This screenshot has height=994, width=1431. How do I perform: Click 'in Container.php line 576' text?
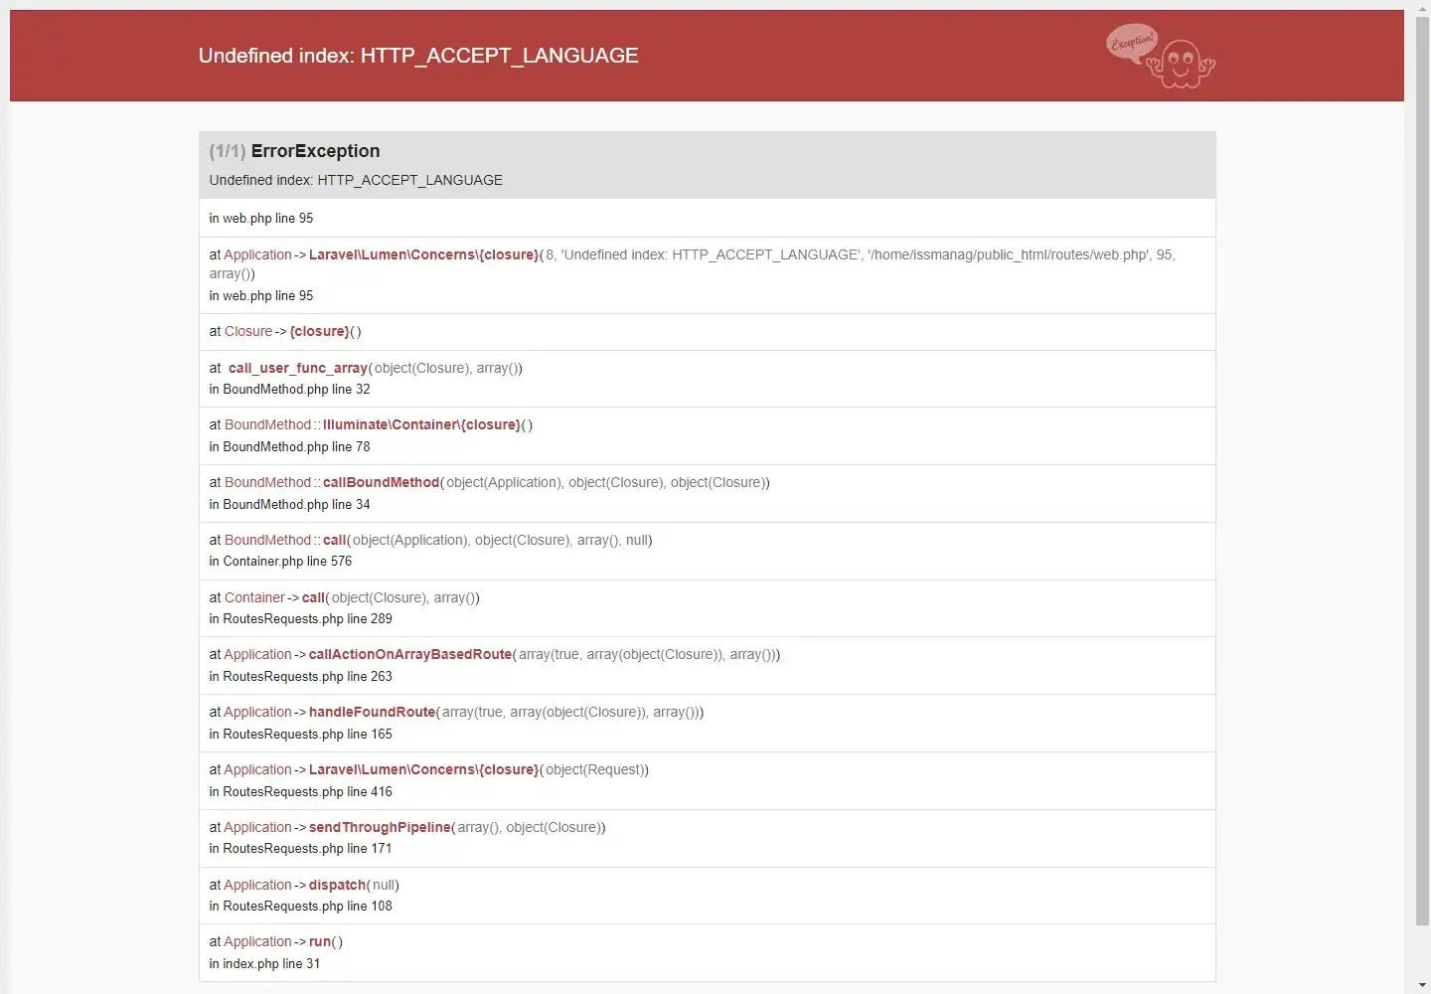click(280, 562)
